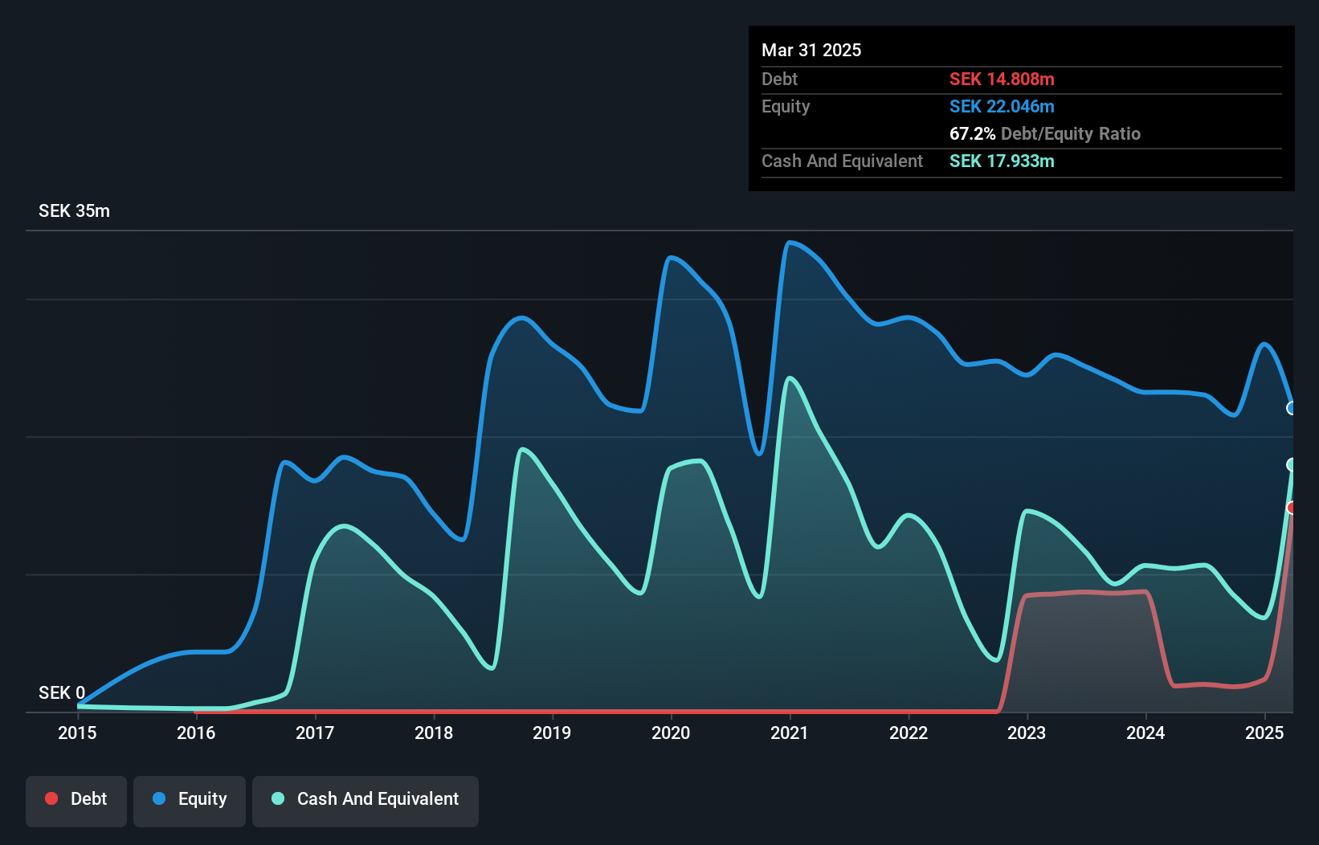Click the SEK 35m y-axis label

pyautogui.click(x=74, y=211)
